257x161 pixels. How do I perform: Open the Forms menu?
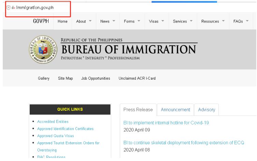tap(129, 21)
